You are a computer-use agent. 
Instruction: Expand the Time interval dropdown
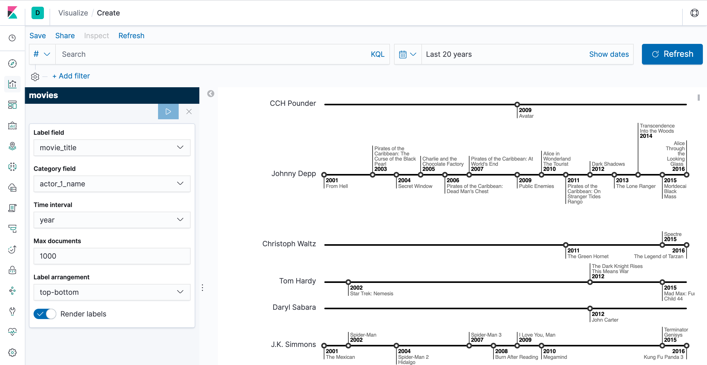pyautogui.click(x=112, y=220)
